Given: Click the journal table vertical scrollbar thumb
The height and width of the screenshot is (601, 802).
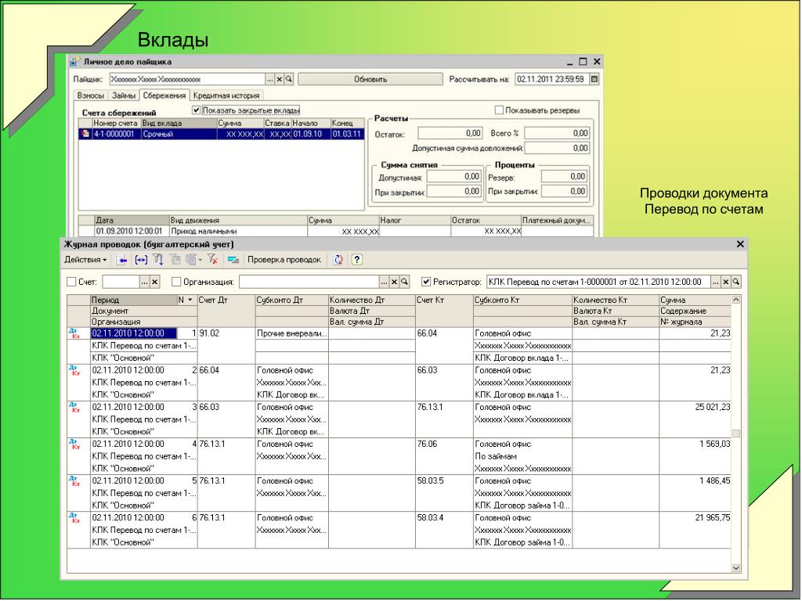Looking at the screenshot, I should point(735,434).
